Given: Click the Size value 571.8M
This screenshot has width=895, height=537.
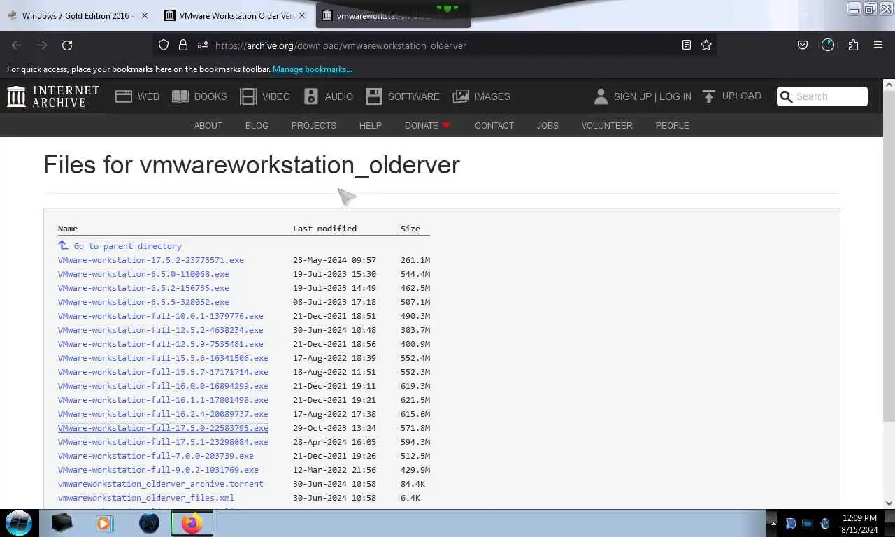Looking at the screenshot, I should pos(415,428).
